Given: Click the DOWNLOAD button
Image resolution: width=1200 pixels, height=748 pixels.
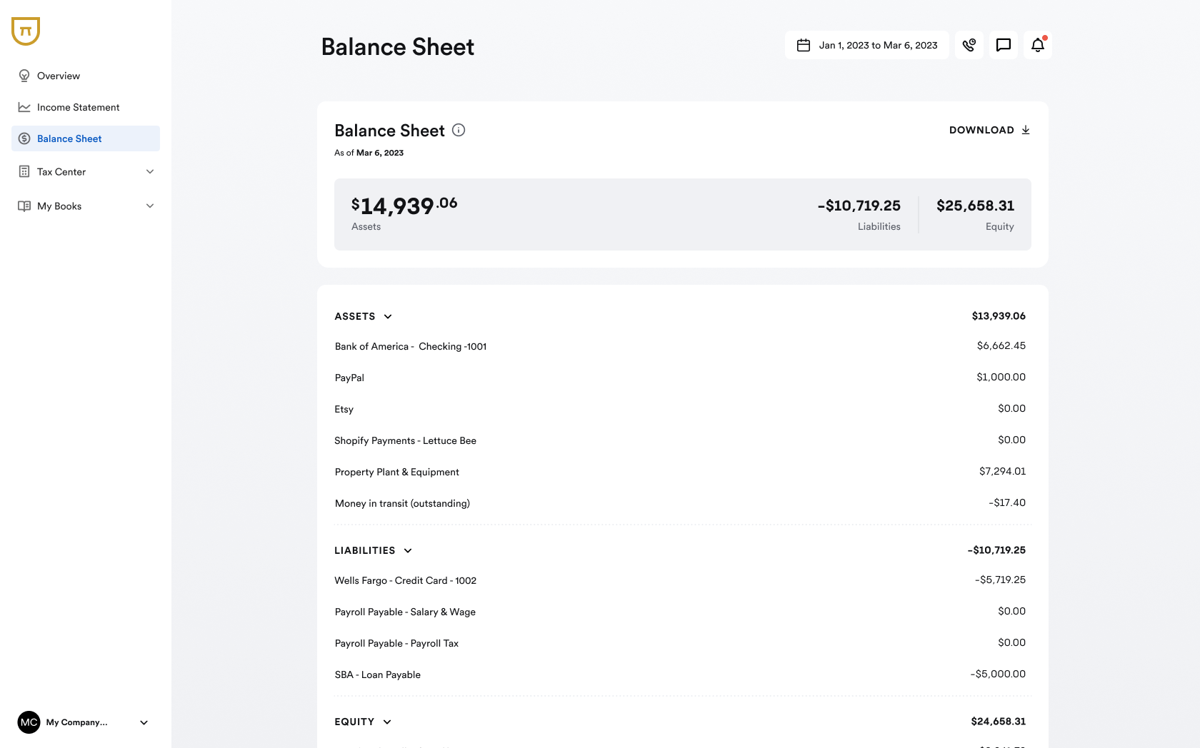Looking at the screenshot, I should pos(981,130).
